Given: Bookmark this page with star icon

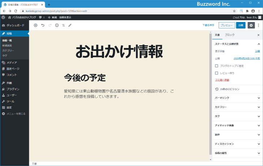Looking at the screenshot, I should point(234,11).
